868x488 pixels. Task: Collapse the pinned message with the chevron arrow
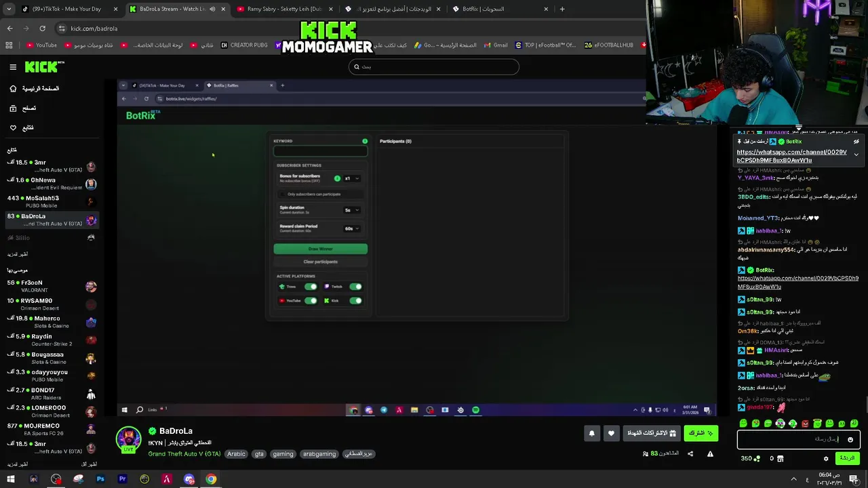[856, 155]
